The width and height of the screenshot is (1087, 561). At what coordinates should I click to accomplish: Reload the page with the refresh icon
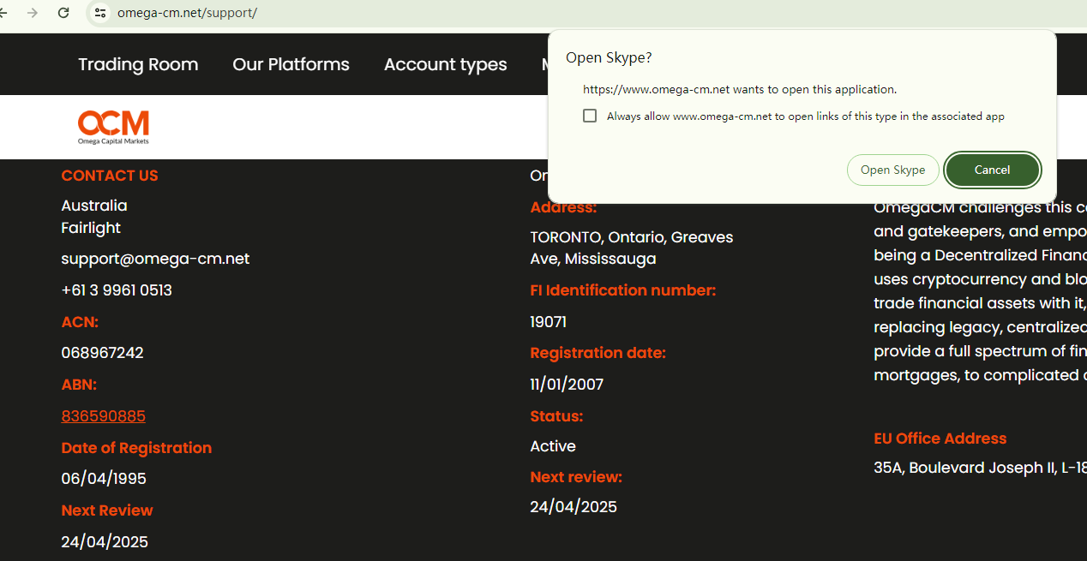click(x=63, y=13)
